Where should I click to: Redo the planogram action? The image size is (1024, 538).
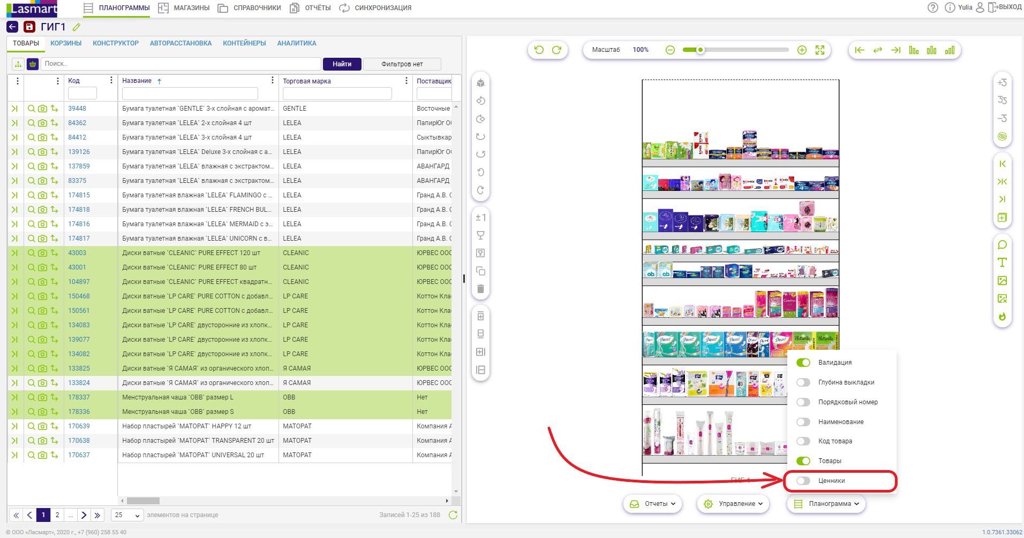pyautogui.click(x=557, y=50)
